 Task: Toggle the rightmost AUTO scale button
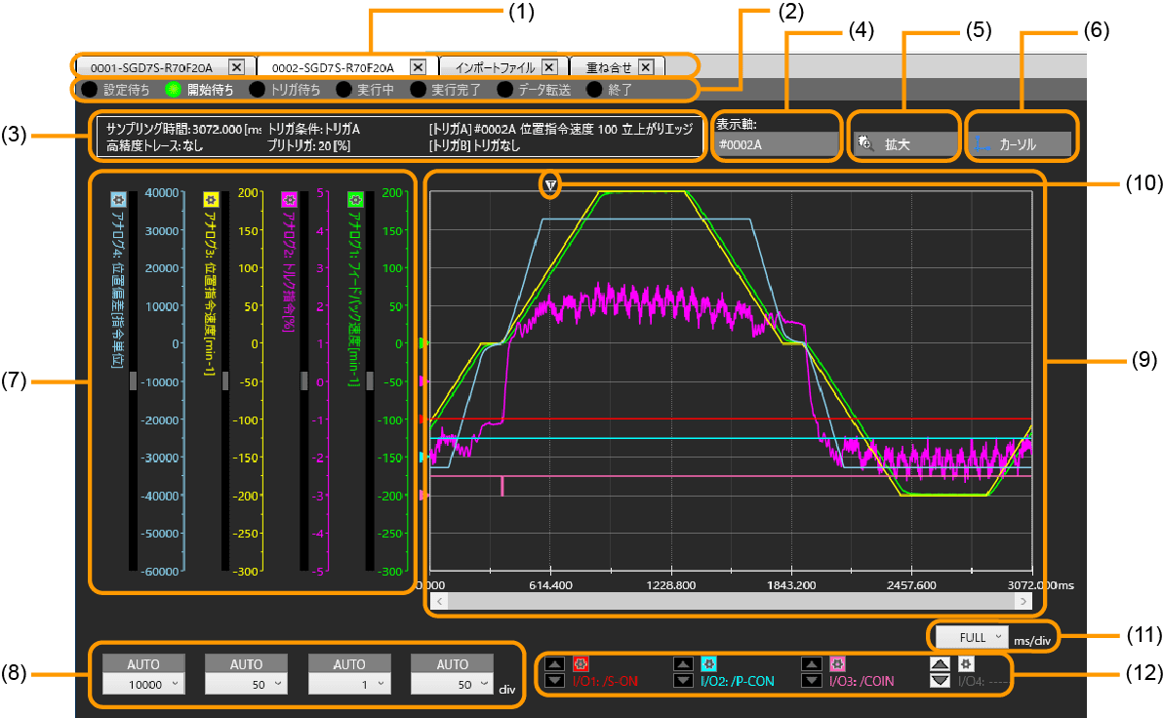click(452, 664)
